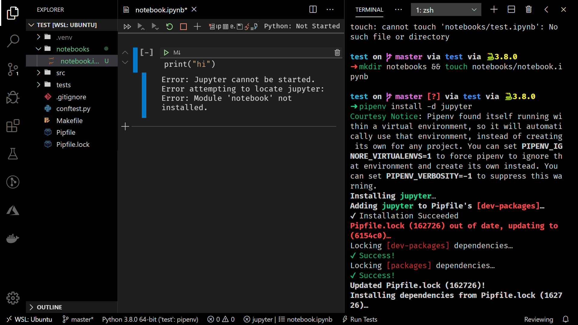Run all notebook cells
The width and height of the screenshot is (578, 325).
coord(127,26)
